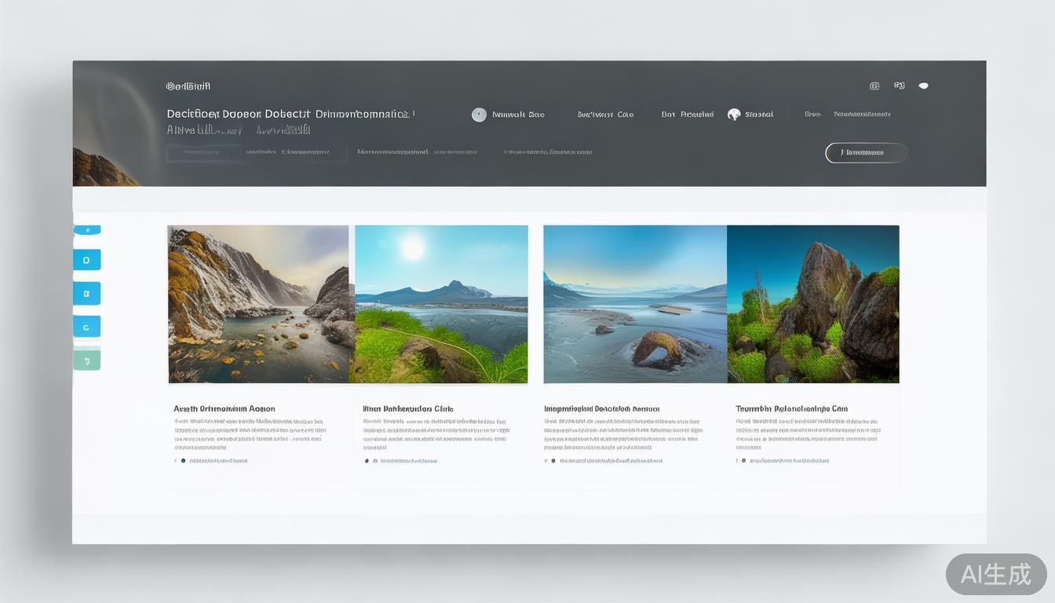This screenshot has height=603, width=1055.
Task: Open the rock arch beach image
Action: 635,304
